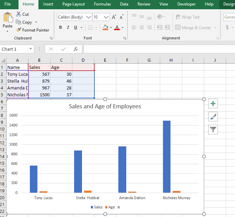This screenshot has width=235, height=217.
Task: Toggle Bold formatting
Action: click(x=60, y=27)
